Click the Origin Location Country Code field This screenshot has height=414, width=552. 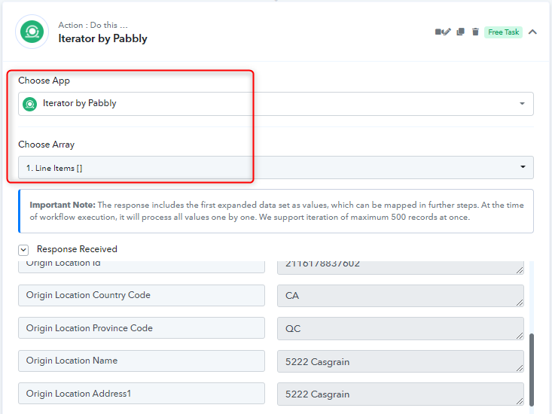[142, 296]
